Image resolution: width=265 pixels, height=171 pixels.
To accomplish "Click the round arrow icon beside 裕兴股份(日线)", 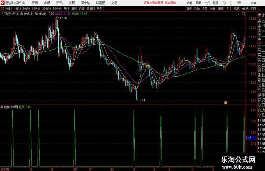I will pyautogui.click(x=22, y=14).
